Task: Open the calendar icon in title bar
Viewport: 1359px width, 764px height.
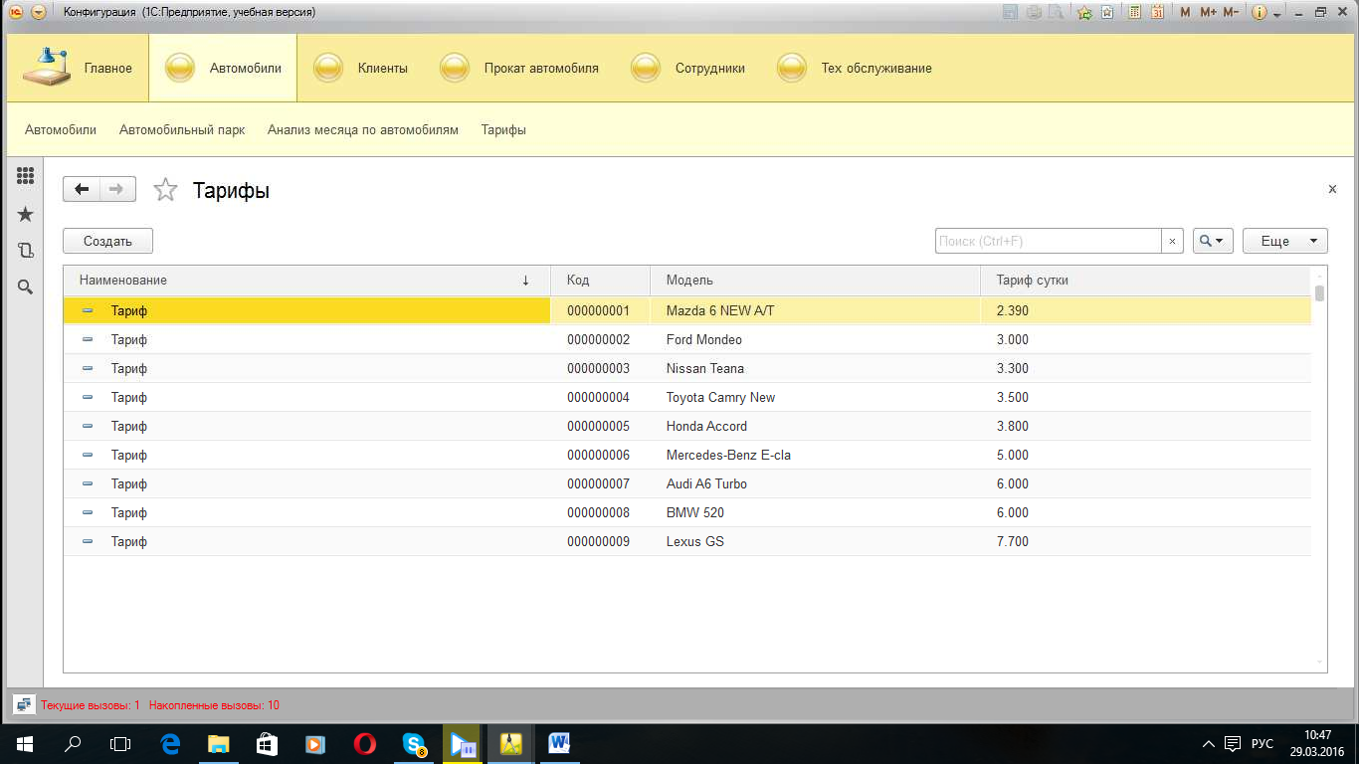Action: click(1158, 12)
